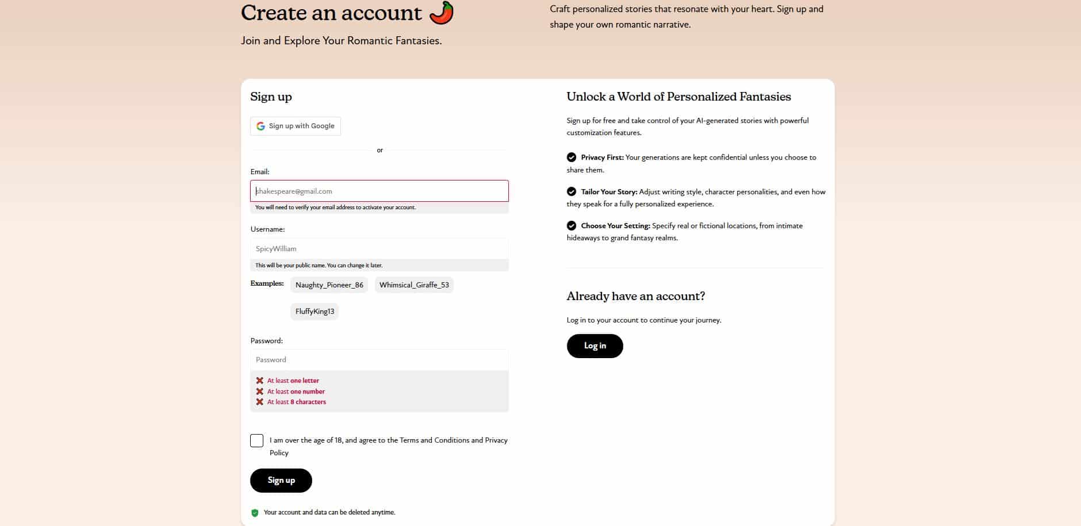The width and height of the screenshot is (1081, 526).
Task: Focus the Username input field
Action: tap(379, 249)
